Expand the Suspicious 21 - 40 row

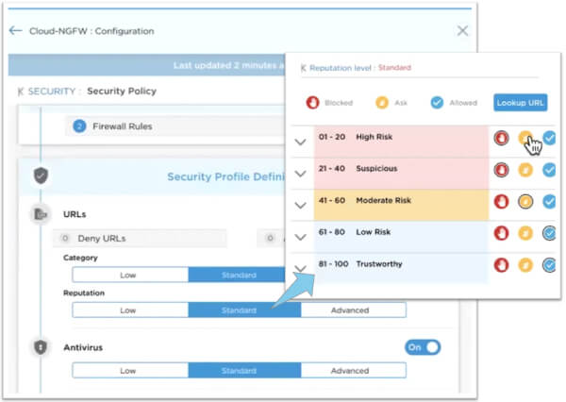(x=301, y=174)
